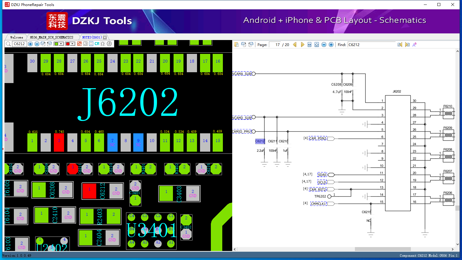
Task: Toggle match case in schematic Find
Action: tap(414, 45)
